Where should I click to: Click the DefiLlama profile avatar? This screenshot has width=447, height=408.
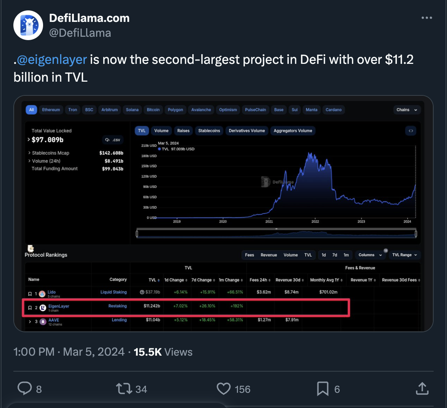pyautogui.click(x=28, y=25)
